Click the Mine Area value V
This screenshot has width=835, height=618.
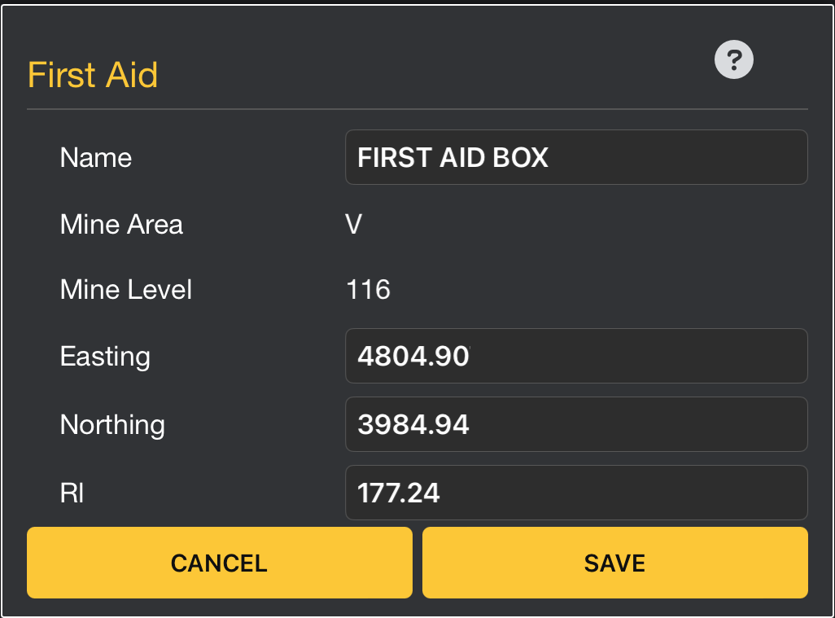(x=353, y=224)
